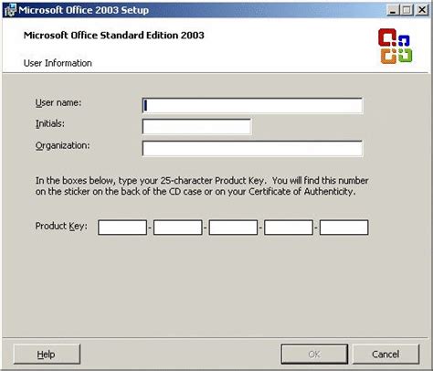Click the Microsoft Office logo icon
The image size is (433, 371).
tap(396, 46)
